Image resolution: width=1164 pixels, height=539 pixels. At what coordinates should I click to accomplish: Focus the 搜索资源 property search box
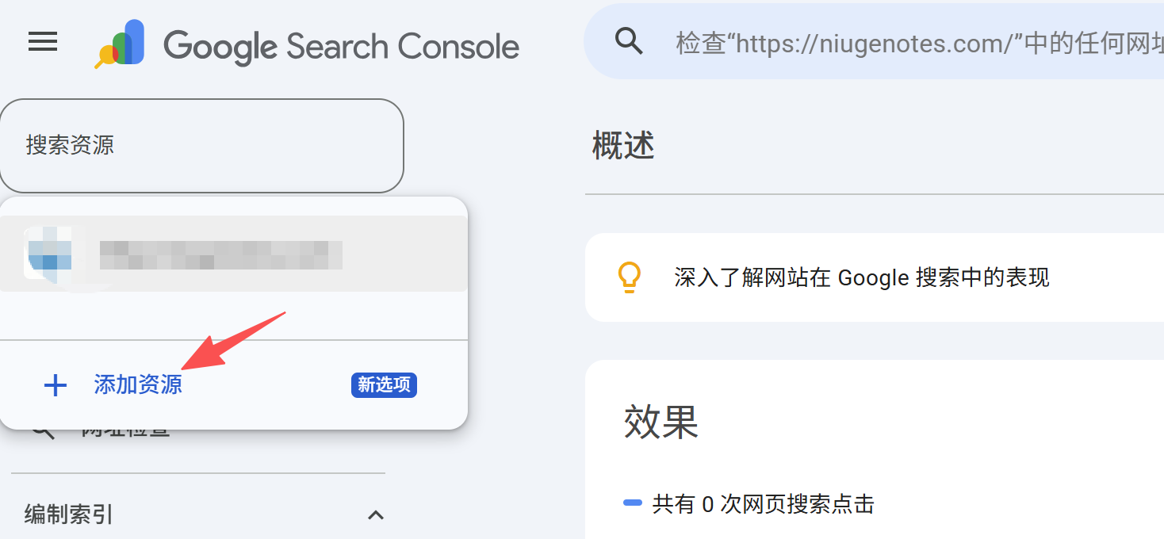point(201,145)
